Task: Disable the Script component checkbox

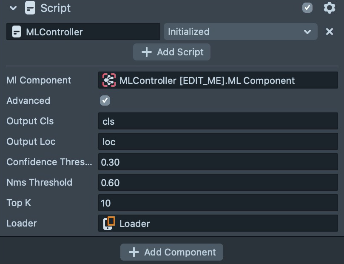Action: pyautogui.click(x=307, y=8)
